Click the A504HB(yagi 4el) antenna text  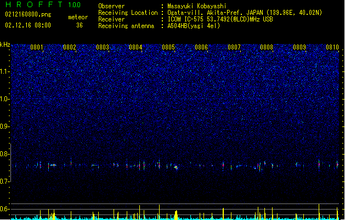pyautogui.click(x=194, y=26)
